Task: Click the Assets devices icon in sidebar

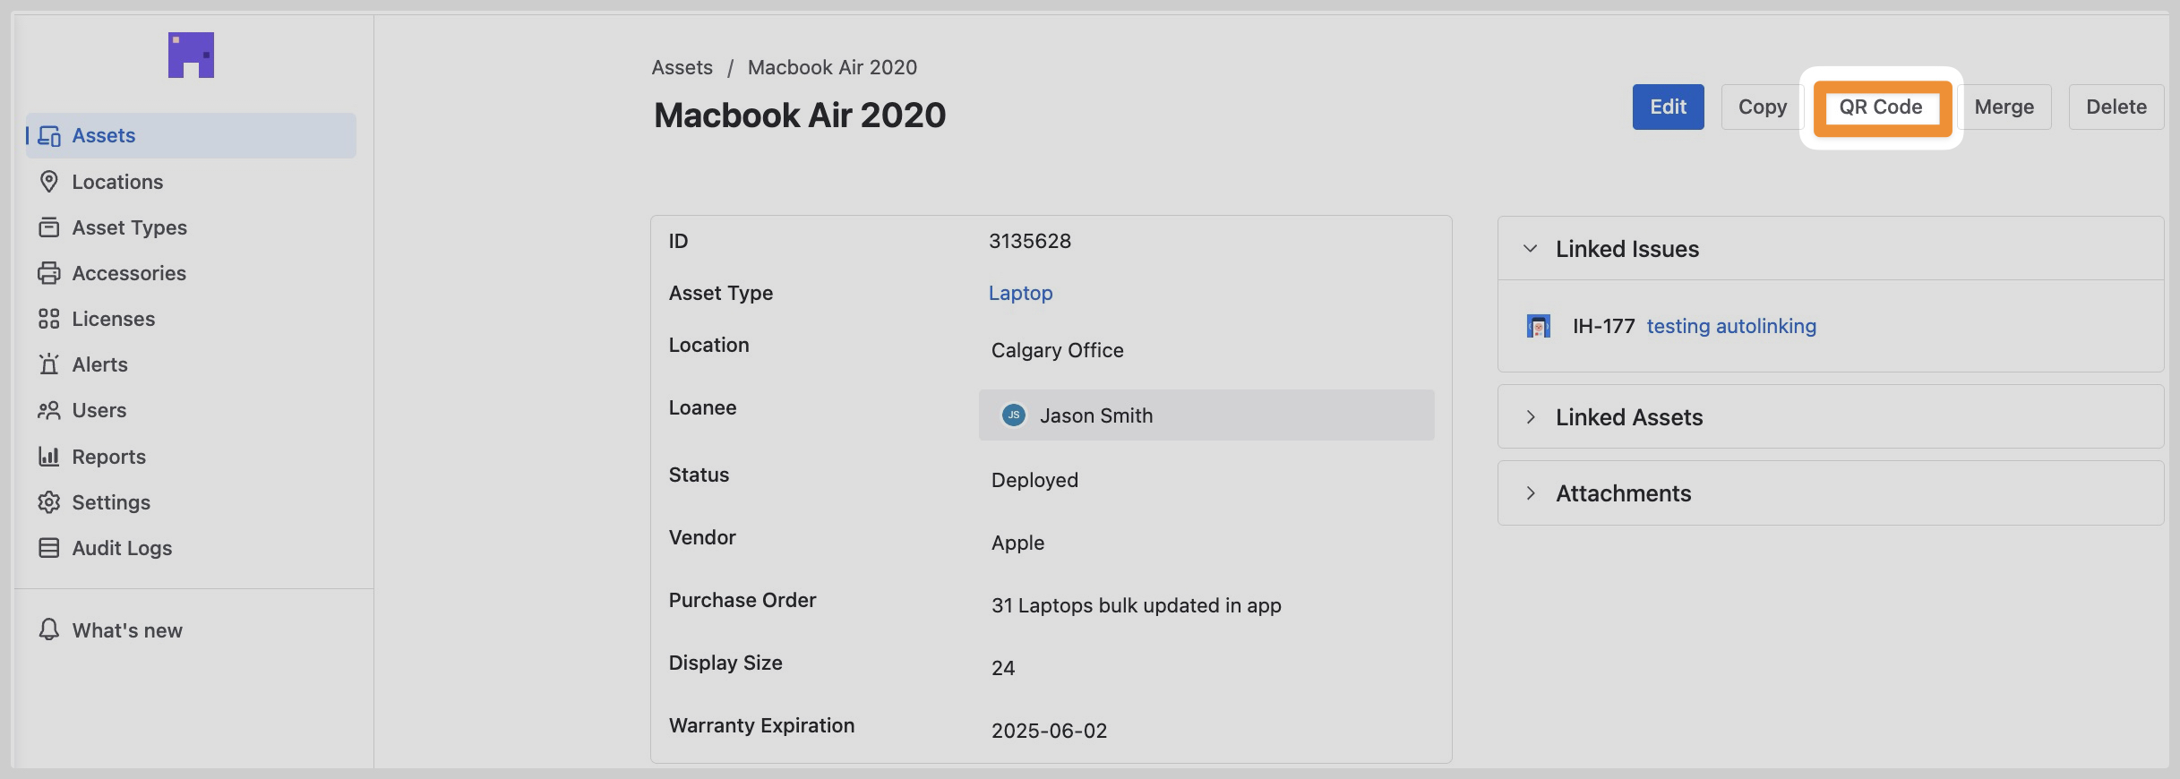Action: pos(49,136)
